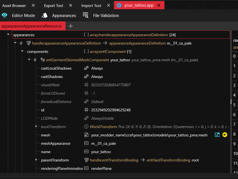Click the text icon next to meshAppearance value
Viewport: 238px width, 179px height.
[86, 143]
